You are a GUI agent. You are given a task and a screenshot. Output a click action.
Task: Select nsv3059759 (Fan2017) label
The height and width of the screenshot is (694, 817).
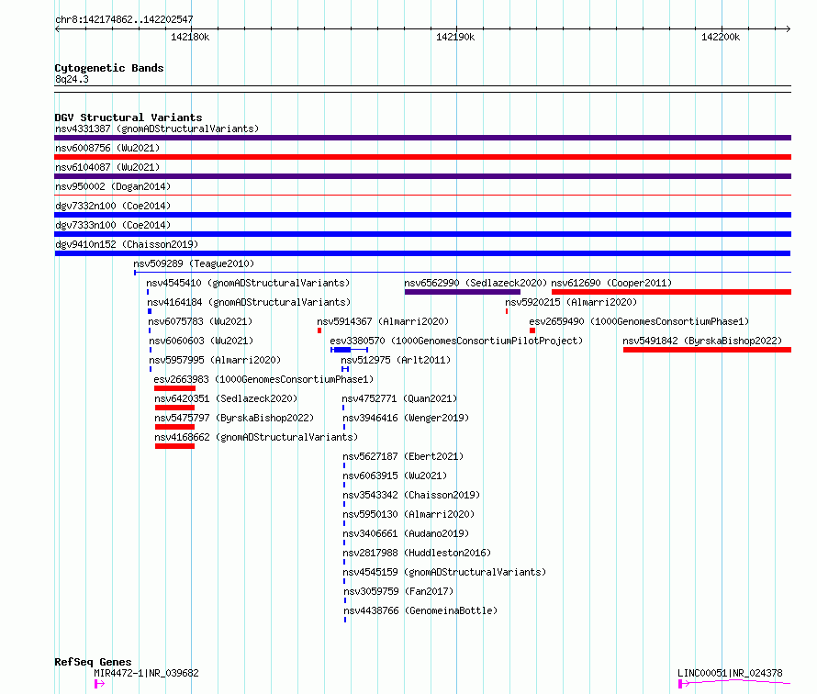[x=398, y=591]
